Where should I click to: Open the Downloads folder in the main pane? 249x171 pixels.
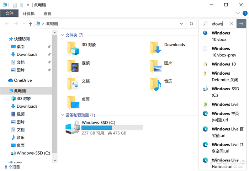click(x=168, y=48)
